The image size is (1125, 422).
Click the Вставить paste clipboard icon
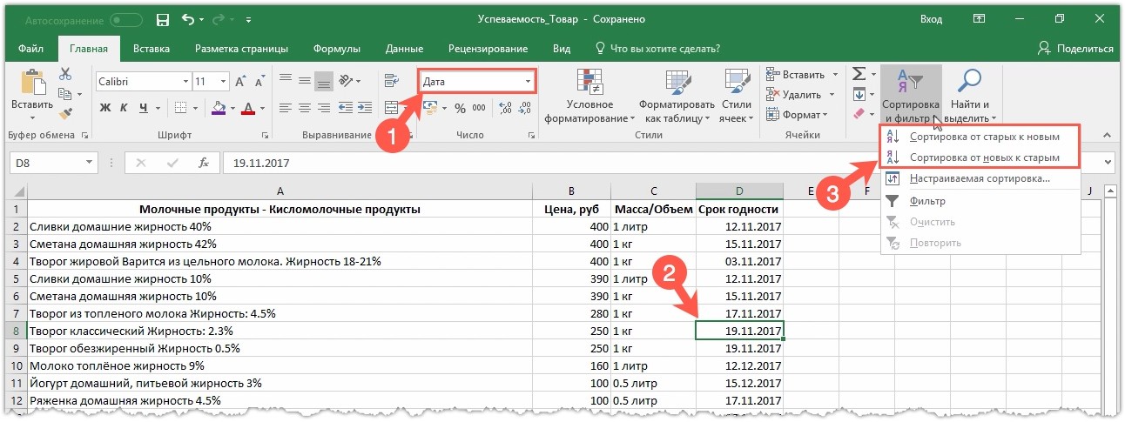pos(32,83)
